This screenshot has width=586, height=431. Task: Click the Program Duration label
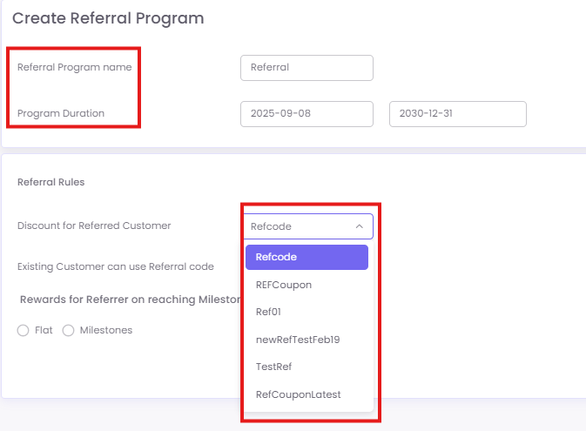point(61,113)
